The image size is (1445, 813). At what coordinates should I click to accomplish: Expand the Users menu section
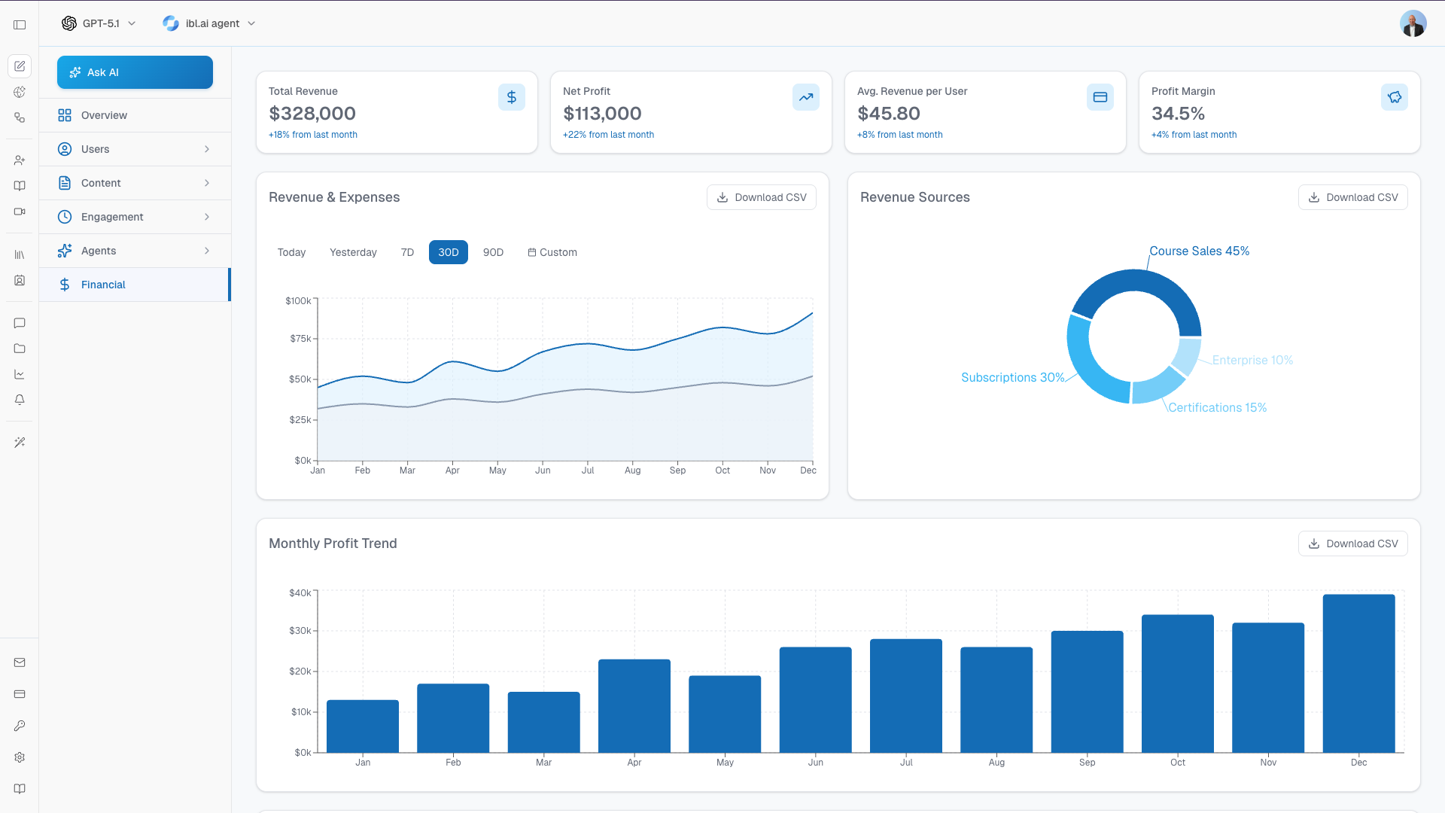tap(135, 149)
